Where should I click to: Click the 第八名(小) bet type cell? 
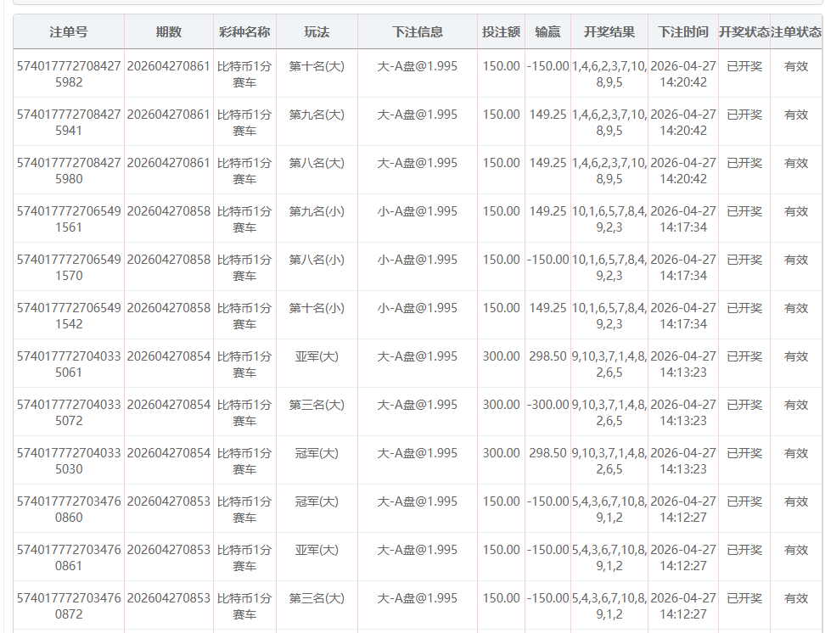click(x=317, y=260)
